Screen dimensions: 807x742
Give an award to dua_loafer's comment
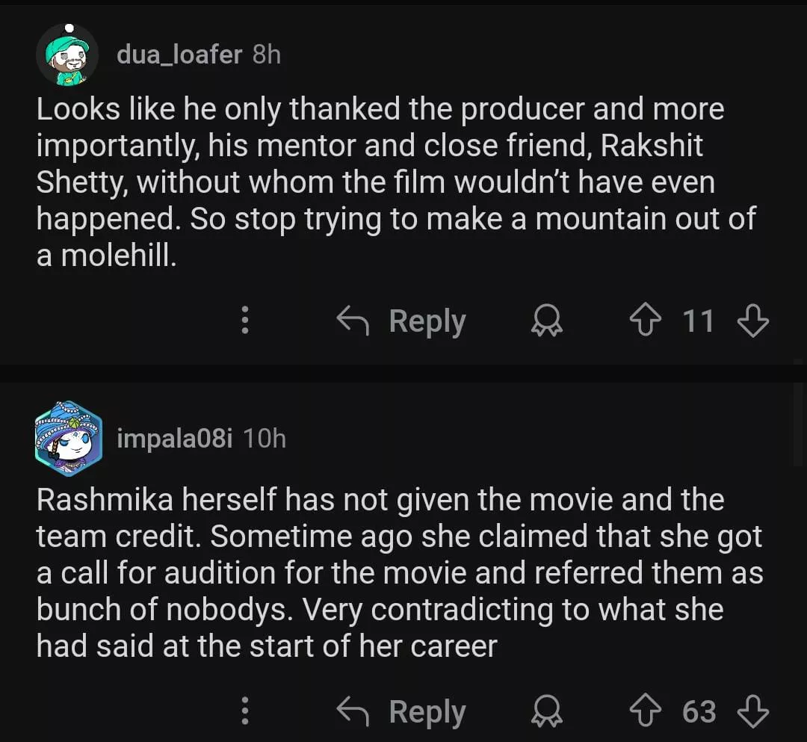[548, 321]
